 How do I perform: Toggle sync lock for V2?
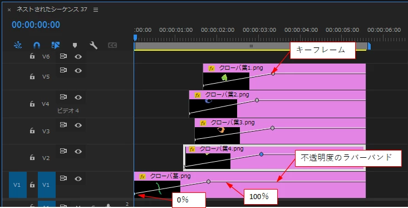[63, 151]
